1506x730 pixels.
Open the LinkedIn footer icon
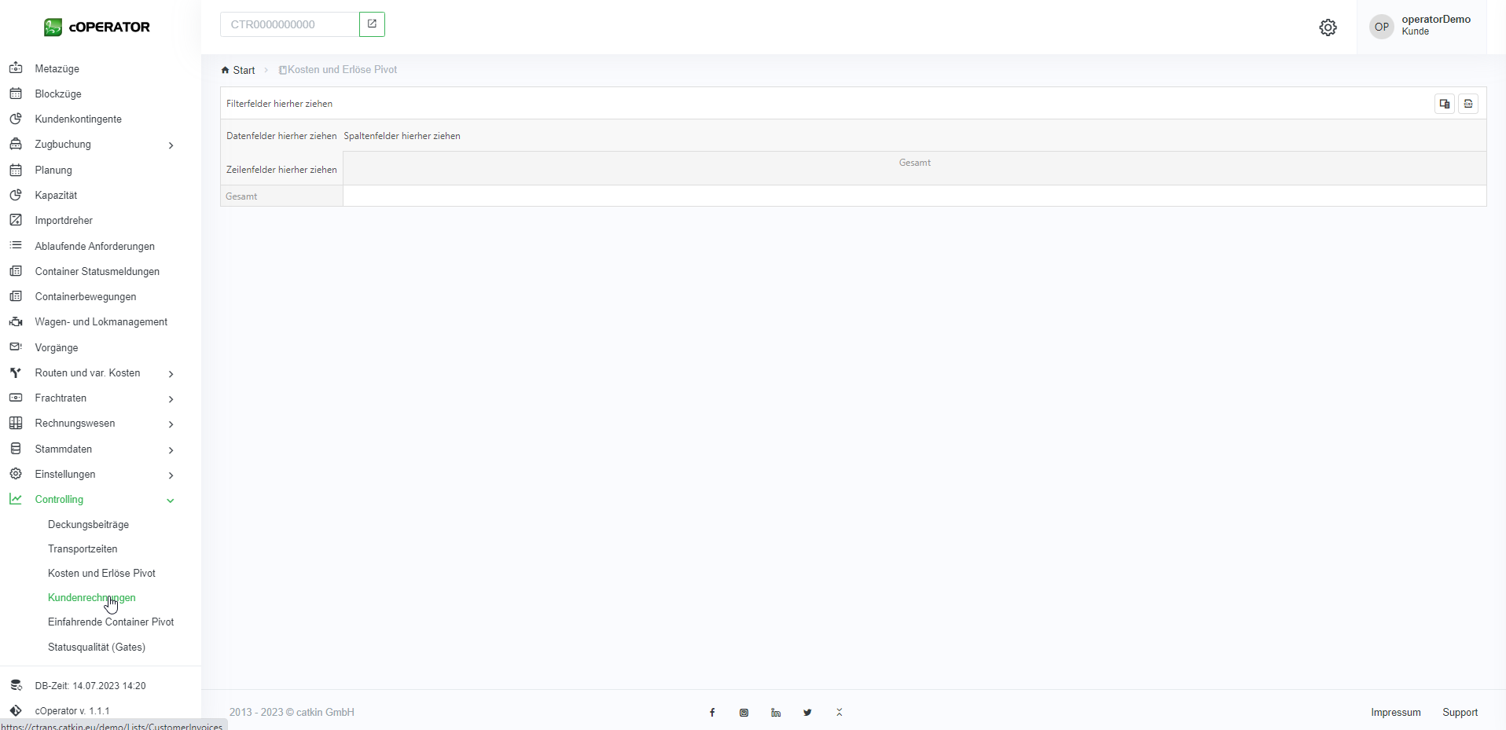click(776, 713)
